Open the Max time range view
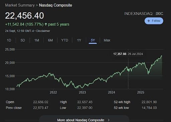Image resolution: width=171 pixels, height=122 pixels. click(107, 40)
